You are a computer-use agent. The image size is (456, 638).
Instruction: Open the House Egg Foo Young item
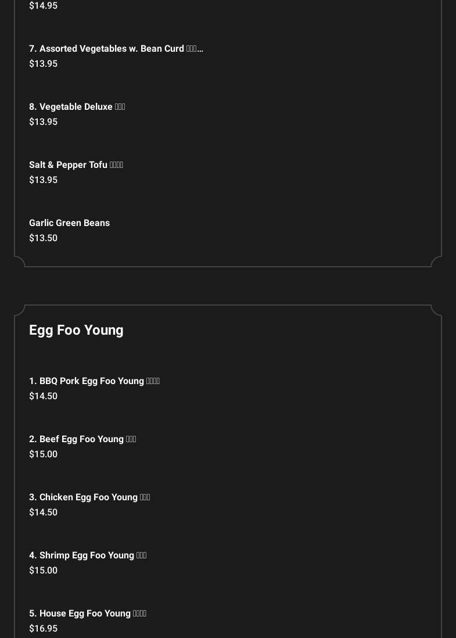pos(88,614)
